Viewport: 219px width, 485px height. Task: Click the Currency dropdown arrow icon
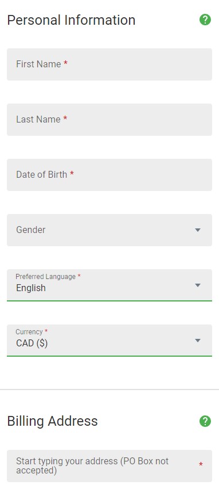click(x=198, y=341)
